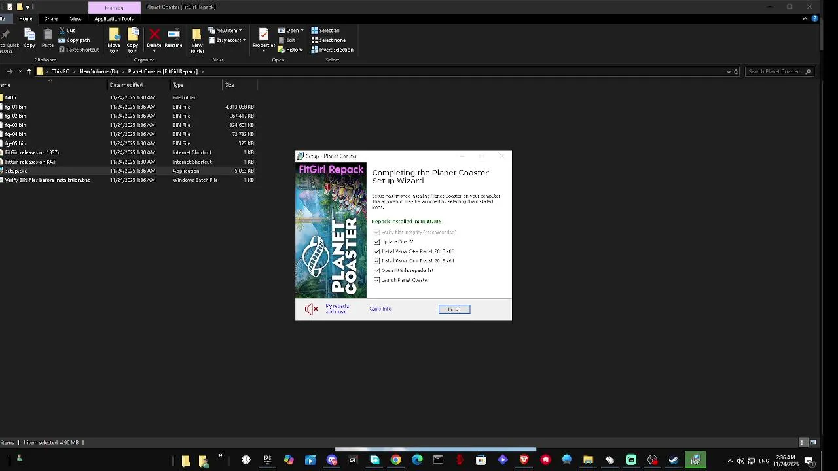Image resolution: width=838 pixels, height=471 pixels.
Task: Open the Application Tools tab
Action: [x=114, y=18]
